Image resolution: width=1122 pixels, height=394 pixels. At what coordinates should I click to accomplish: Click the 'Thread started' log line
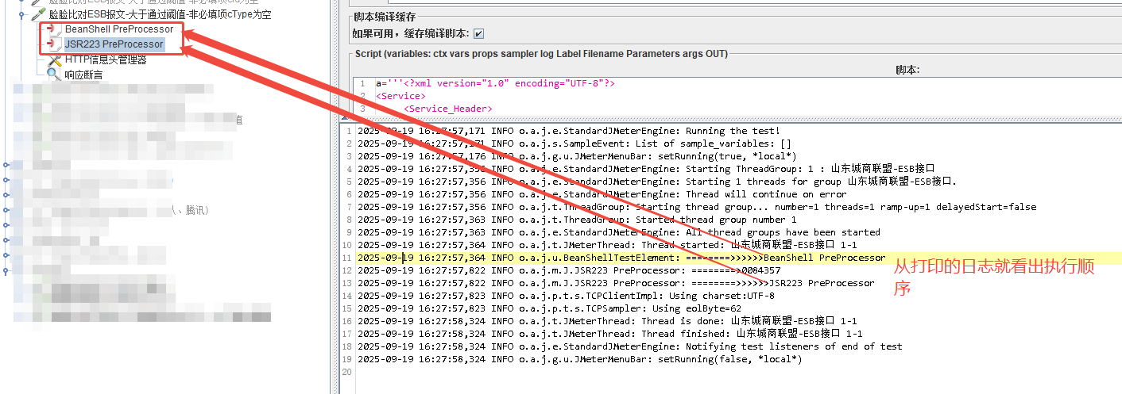[x=607, y=245]
